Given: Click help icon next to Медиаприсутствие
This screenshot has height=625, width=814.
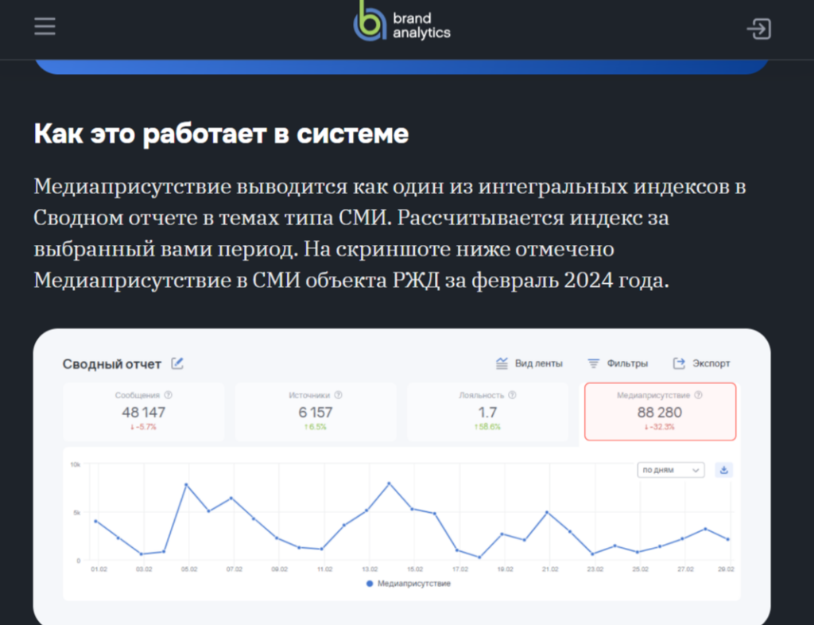Looking at the screenshot, I should [698, 395].
